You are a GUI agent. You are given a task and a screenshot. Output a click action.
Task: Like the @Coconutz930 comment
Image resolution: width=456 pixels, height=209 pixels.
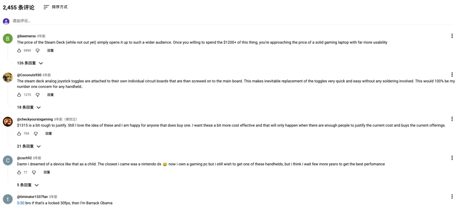point(19,95)
